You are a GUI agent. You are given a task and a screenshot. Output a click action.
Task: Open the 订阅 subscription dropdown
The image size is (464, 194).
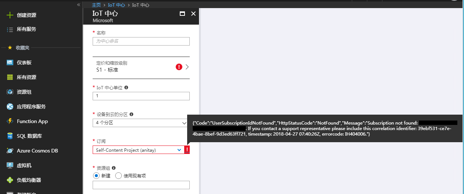coord(138,150)
